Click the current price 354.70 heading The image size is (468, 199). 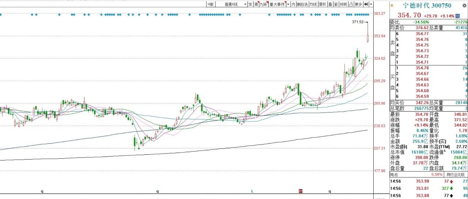pyautogui.click(x=409, y=15)
